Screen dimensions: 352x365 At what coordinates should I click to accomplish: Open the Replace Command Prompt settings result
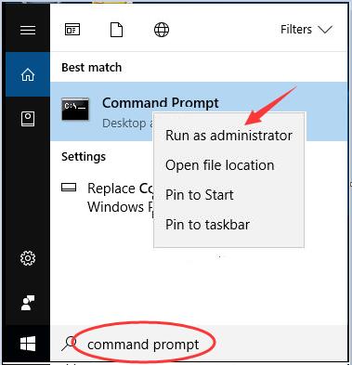(102, 198)
